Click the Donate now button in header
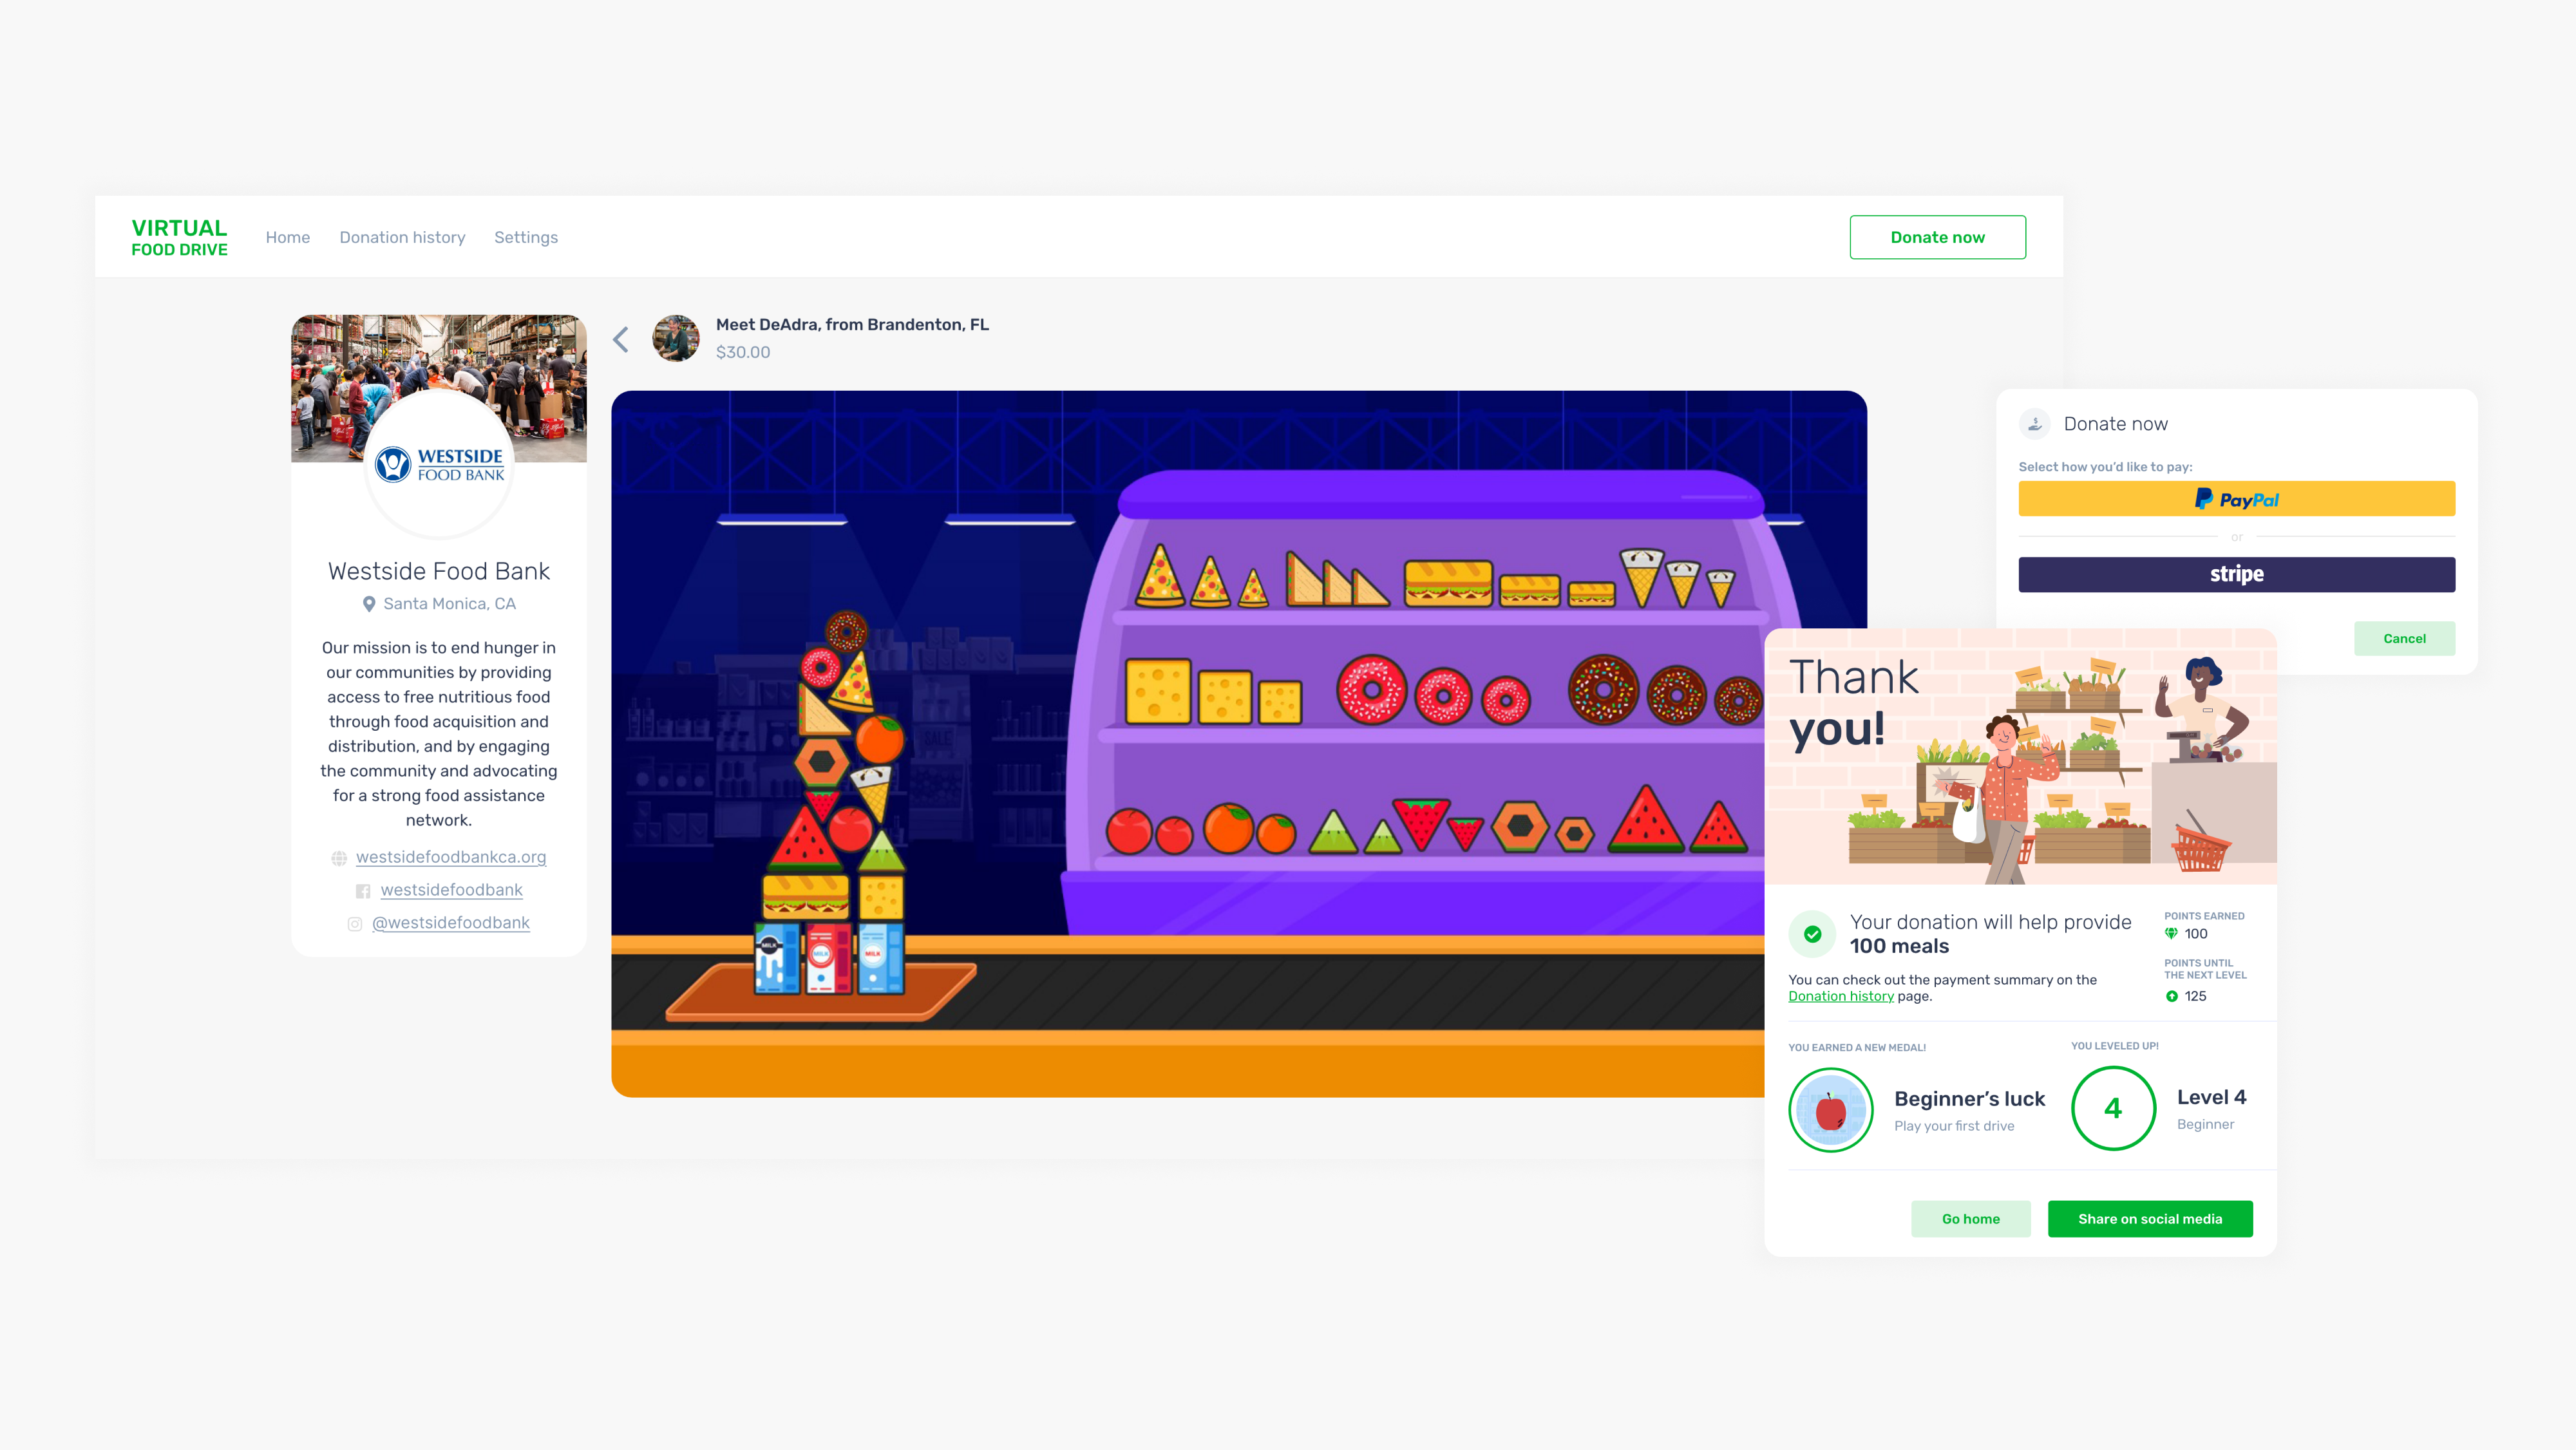Viewport: 2576px width, 1450px height. point(1938,237)
